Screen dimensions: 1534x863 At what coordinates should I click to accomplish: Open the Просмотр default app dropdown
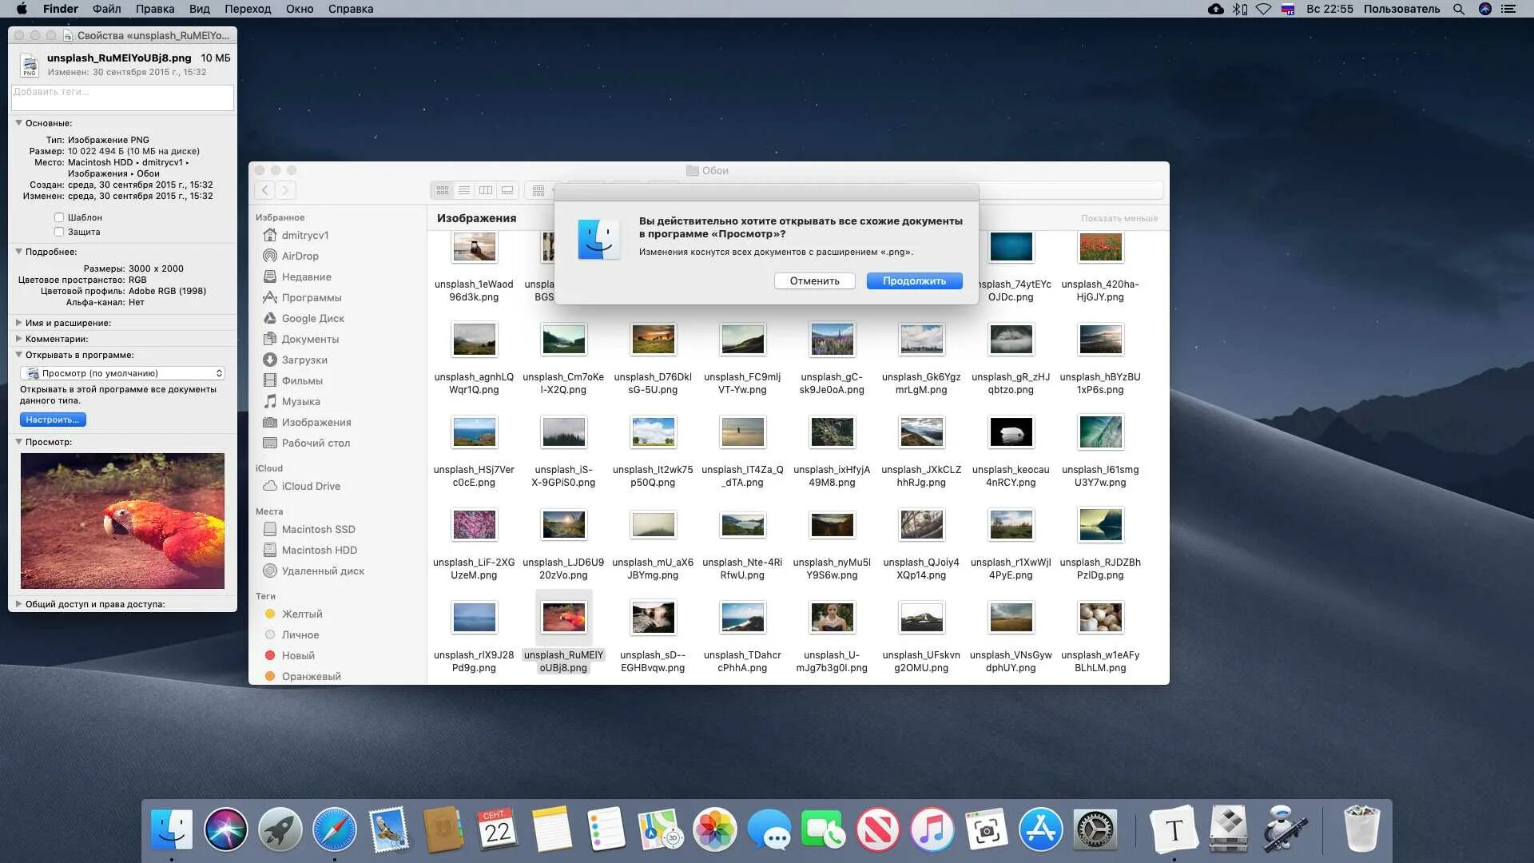122,373
